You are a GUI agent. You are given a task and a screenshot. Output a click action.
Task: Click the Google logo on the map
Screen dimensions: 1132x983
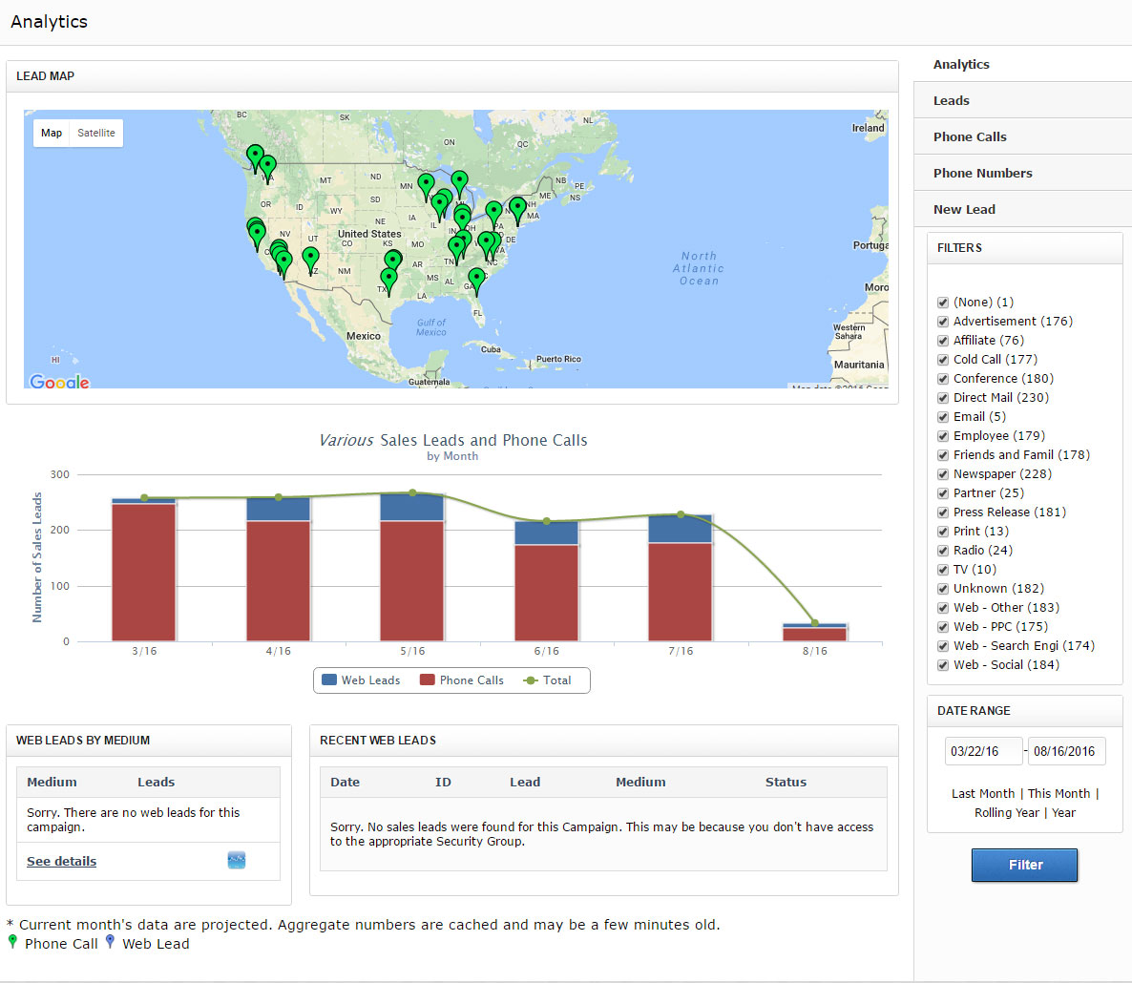coord(59,382)
